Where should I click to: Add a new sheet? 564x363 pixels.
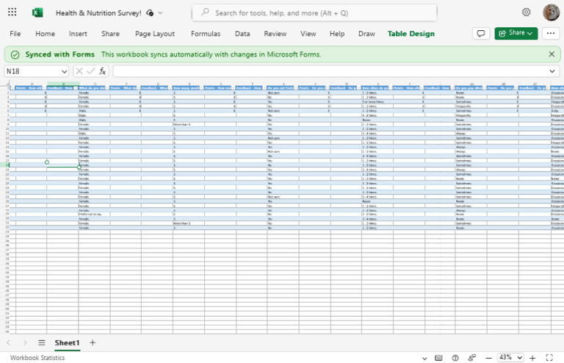pyautogui.click(x=93, y=342)
